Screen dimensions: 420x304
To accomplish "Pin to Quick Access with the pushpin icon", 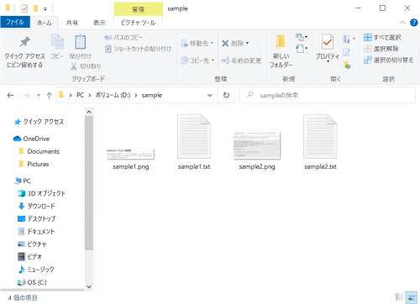I will tap(24, 52).
